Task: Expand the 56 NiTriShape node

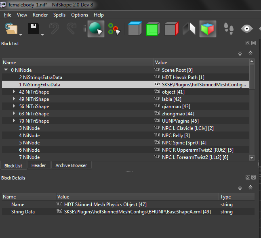Action: pyautogui.click(x=14, y=106)
